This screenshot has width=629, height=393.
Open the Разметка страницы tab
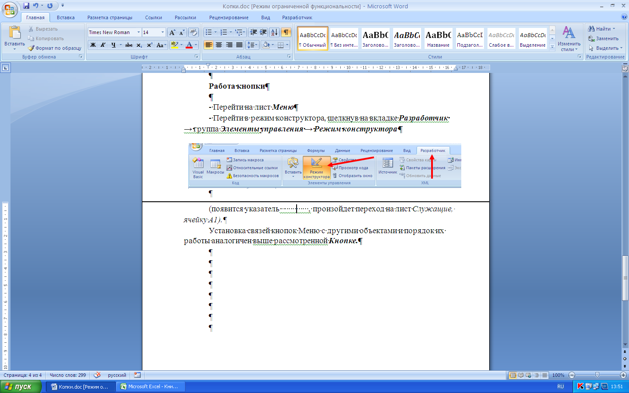click(x=110, y=17)
